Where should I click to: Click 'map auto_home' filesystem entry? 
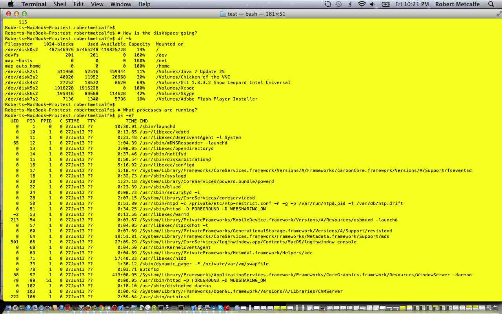point(23,66)
